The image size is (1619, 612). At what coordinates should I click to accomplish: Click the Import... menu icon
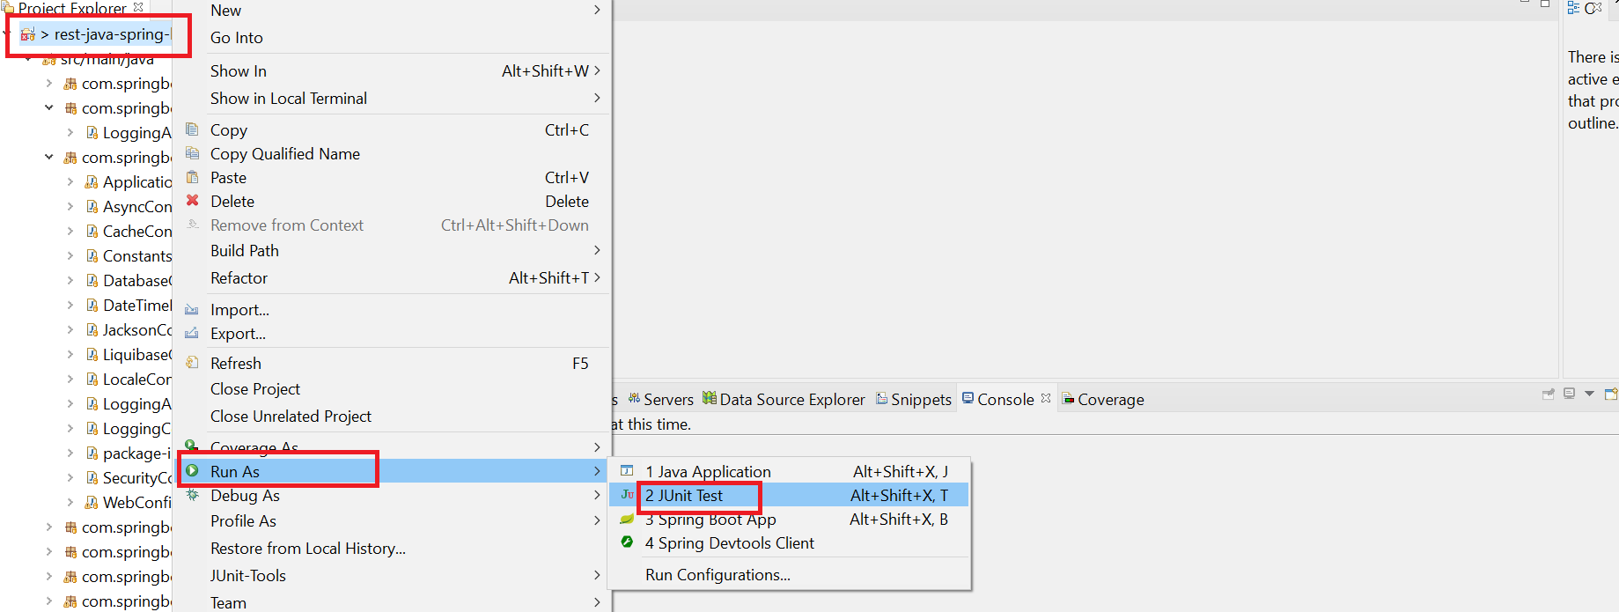192,310
